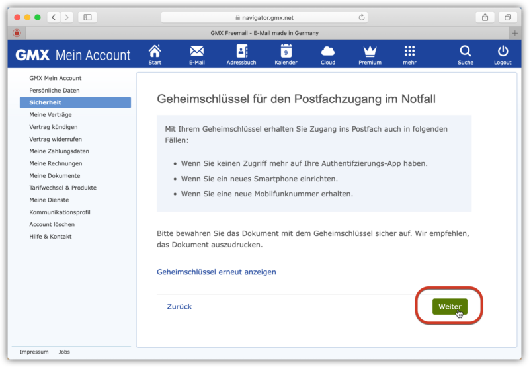
Task: Open the Start home icon
Action: [x=155, y=52]
